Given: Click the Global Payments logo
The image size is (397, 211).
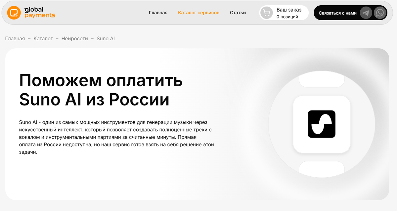Looking at the screenshot, I should pyautogui.click(x=31, y=13).
